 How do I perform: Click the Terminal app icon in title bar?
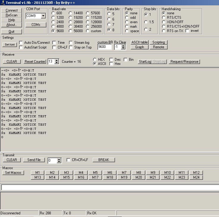point(3,3)
